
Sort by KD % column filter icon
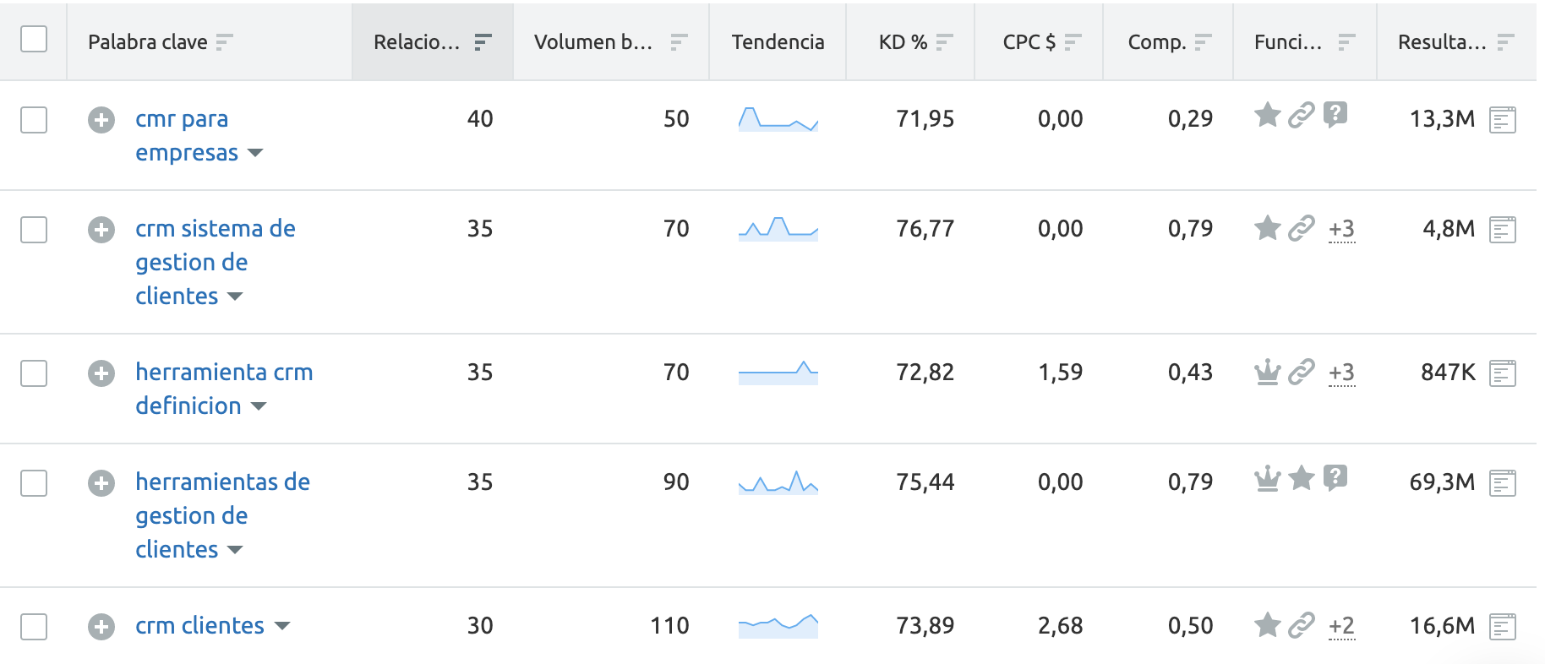(944, 41)
